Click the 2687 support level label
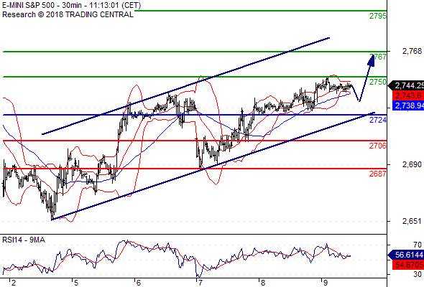The height and width of the screenshot is (287, 424). 378,174
